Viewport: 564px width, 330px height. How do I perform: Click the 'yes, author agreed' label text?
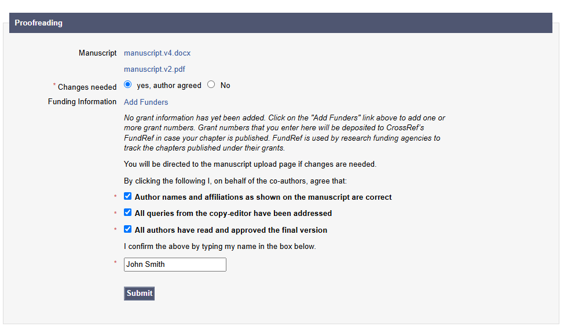(x=169, y=86)
